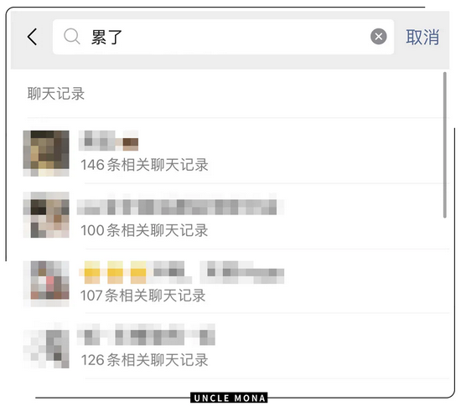
Task: Tap the 取消 cancel button
Action: pos(422,38)
